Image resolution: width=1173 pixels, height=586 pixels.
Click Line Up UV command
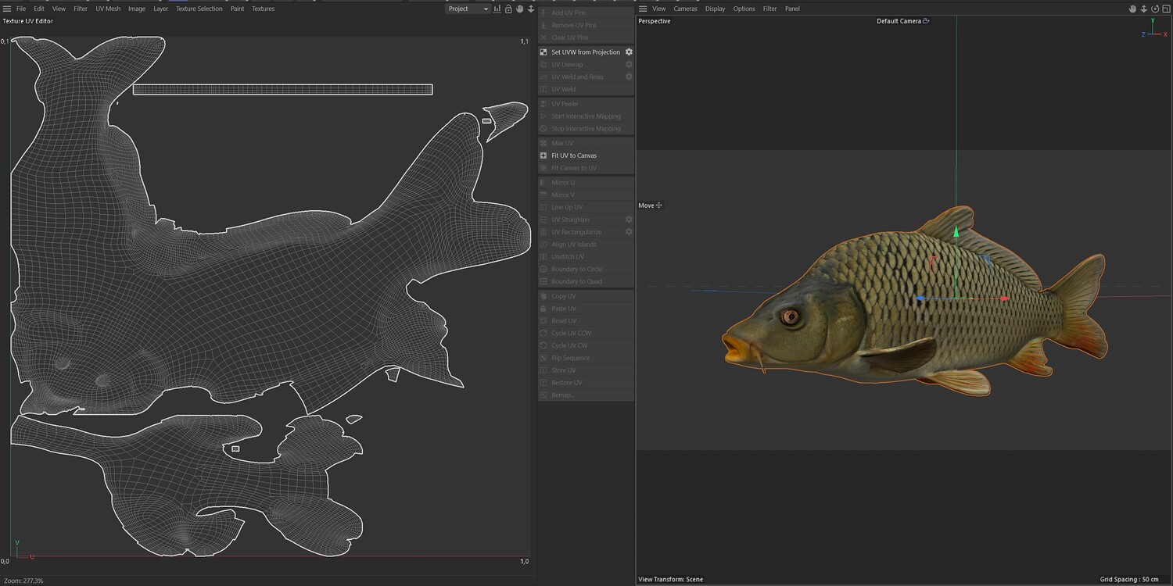pyautogui.click(x=586, y=208)
